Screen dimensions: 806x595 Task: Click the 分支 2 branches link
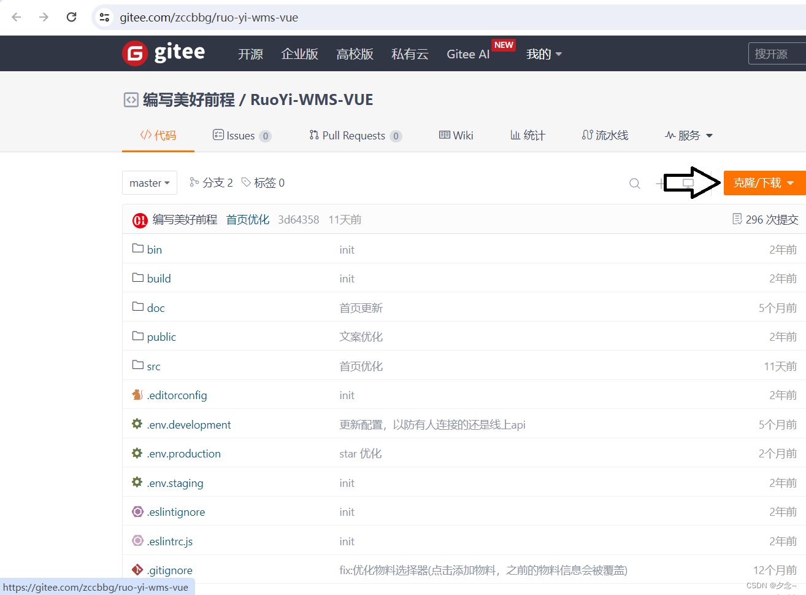[212, 182]
